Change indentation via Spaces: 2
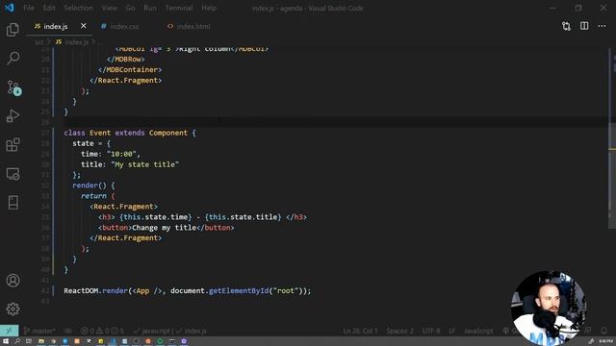Image resolution: width=616 pixels, height=346 pixels. [399, 331]
